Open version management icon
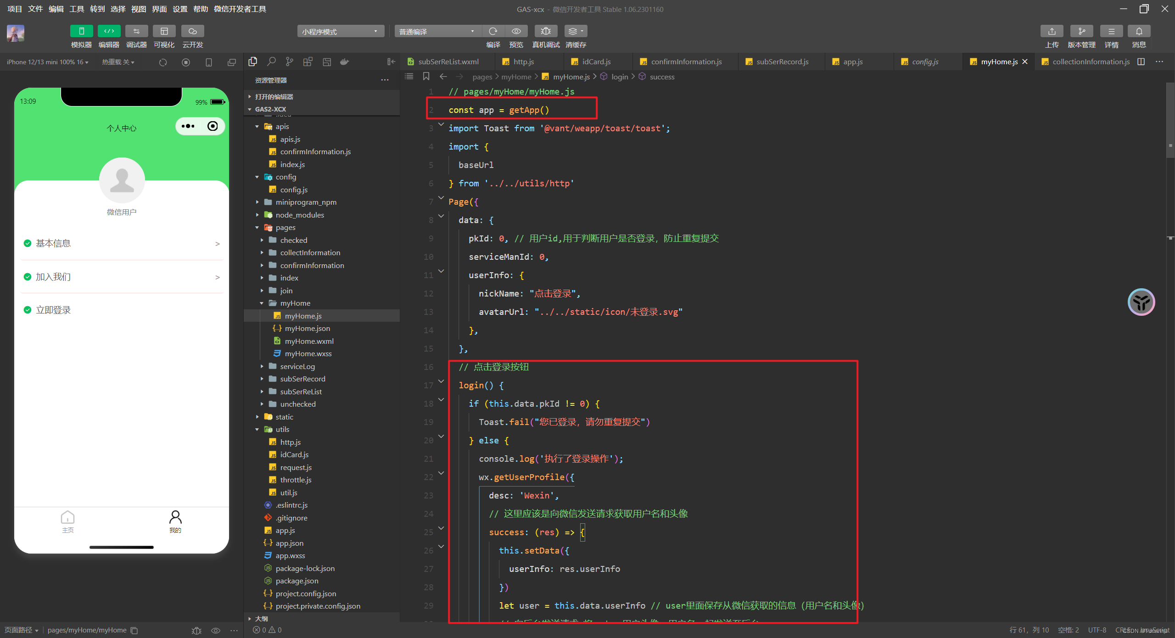 click(1081, 31)
